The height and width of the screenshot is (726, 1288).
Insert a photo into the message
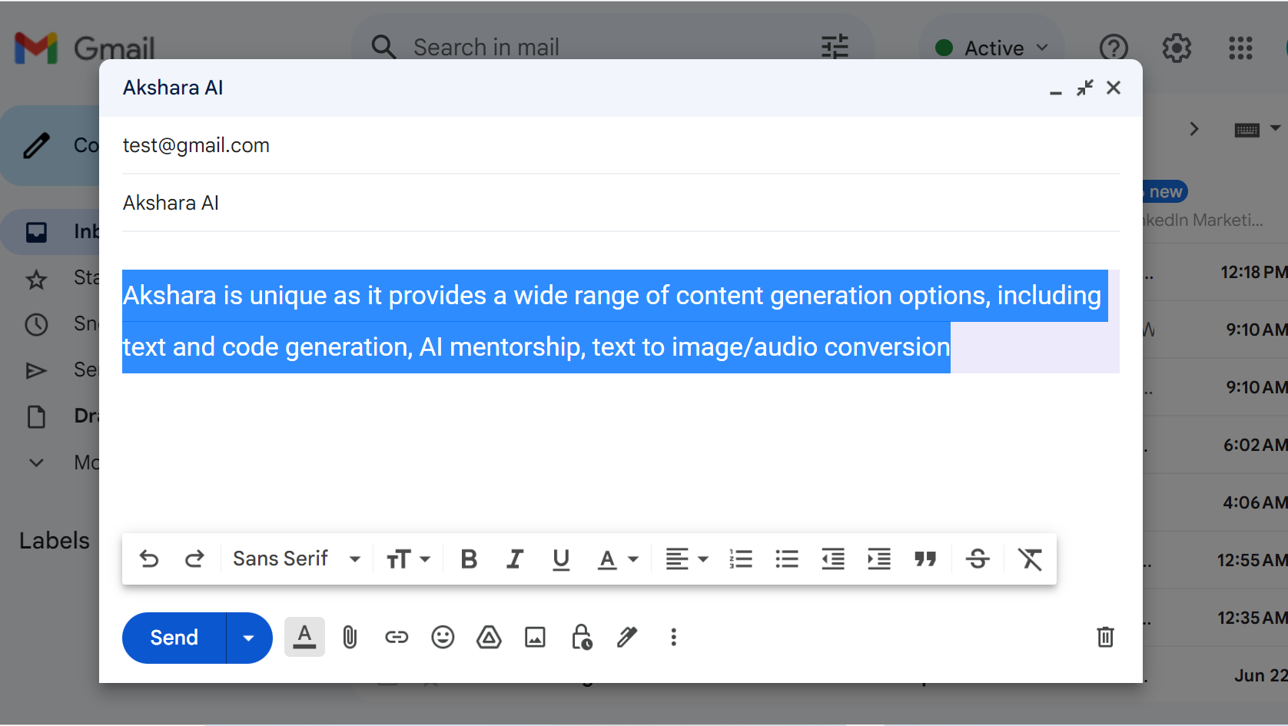point(535,637)
